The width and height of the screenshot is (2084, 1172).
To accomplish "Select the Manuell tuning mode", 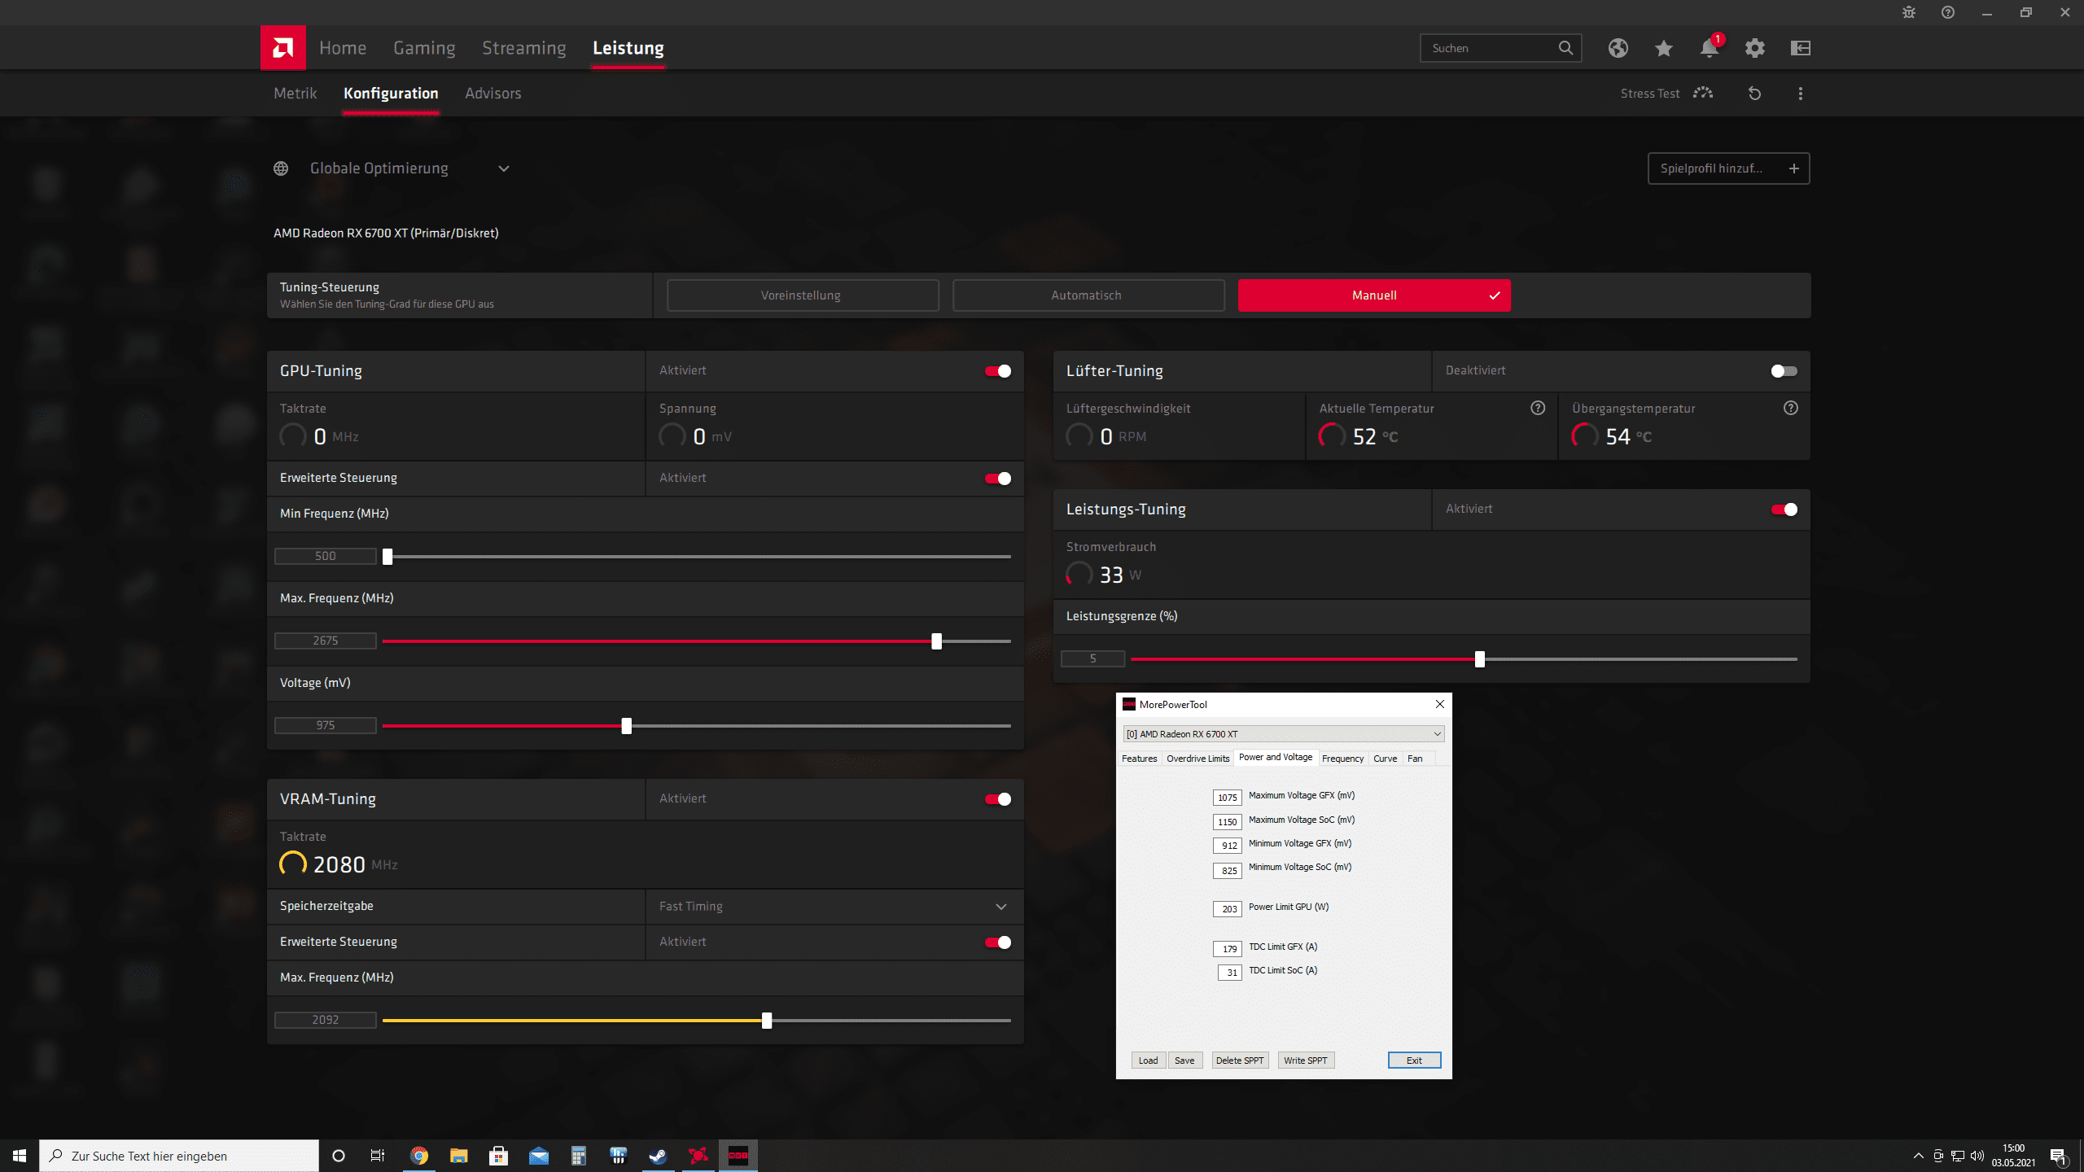I will pyautogui.click(x=1374, y=295).
